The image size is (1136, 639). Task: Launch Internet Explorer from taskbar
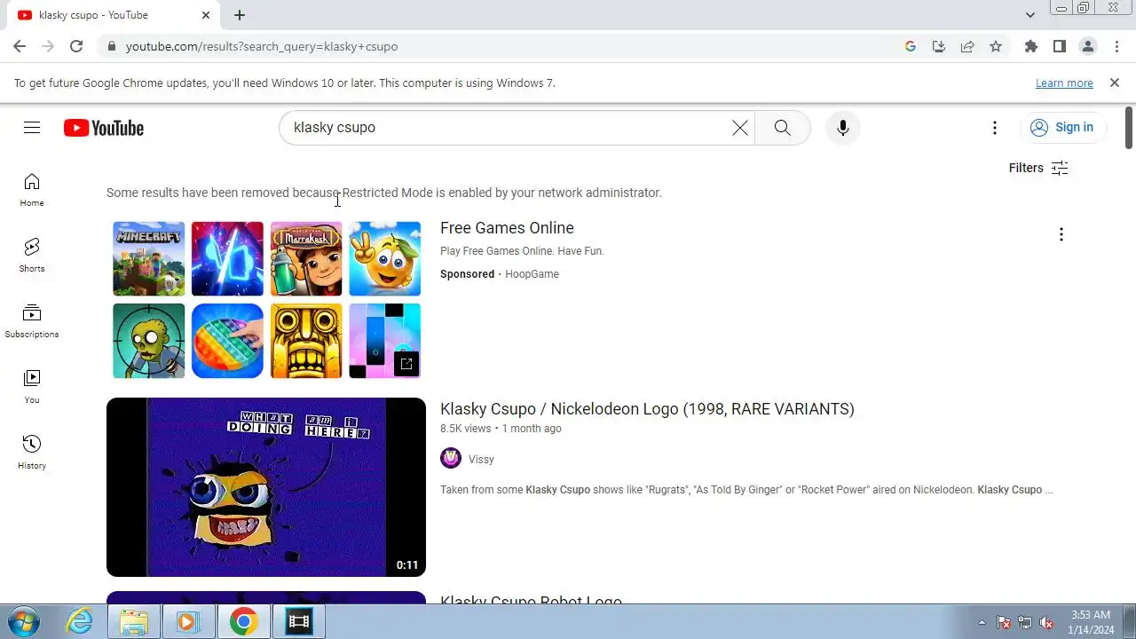[x=80, y=622]
